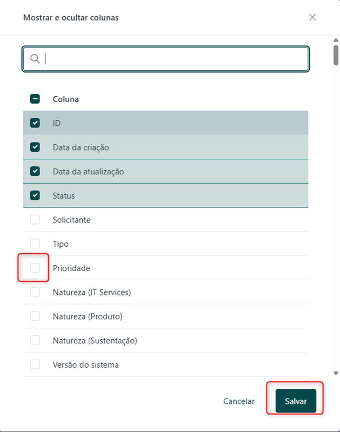This screenshot has width=340, height=432.
Task: Click the Salvar button
Action: coord(296,401)
